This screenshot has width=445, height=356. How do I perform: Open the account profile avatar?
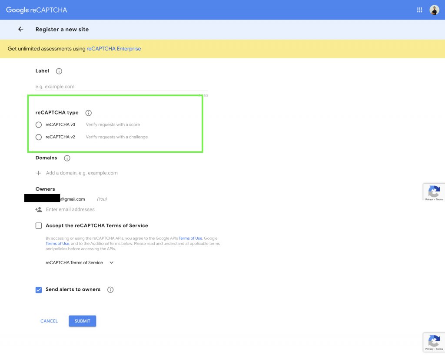click(x=434, y=10)
